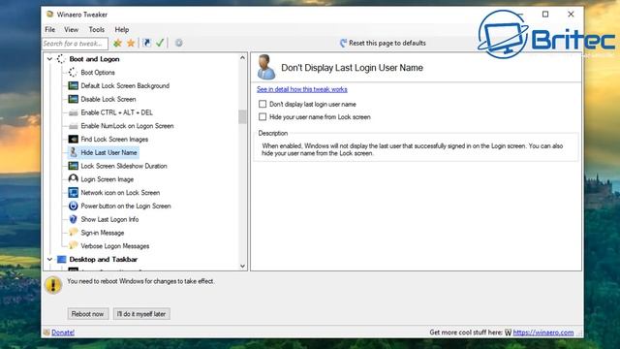The width and height of the screenshot is (620, 349).
Task: Select Show Last Logon Info item
Action: [109, 219]
